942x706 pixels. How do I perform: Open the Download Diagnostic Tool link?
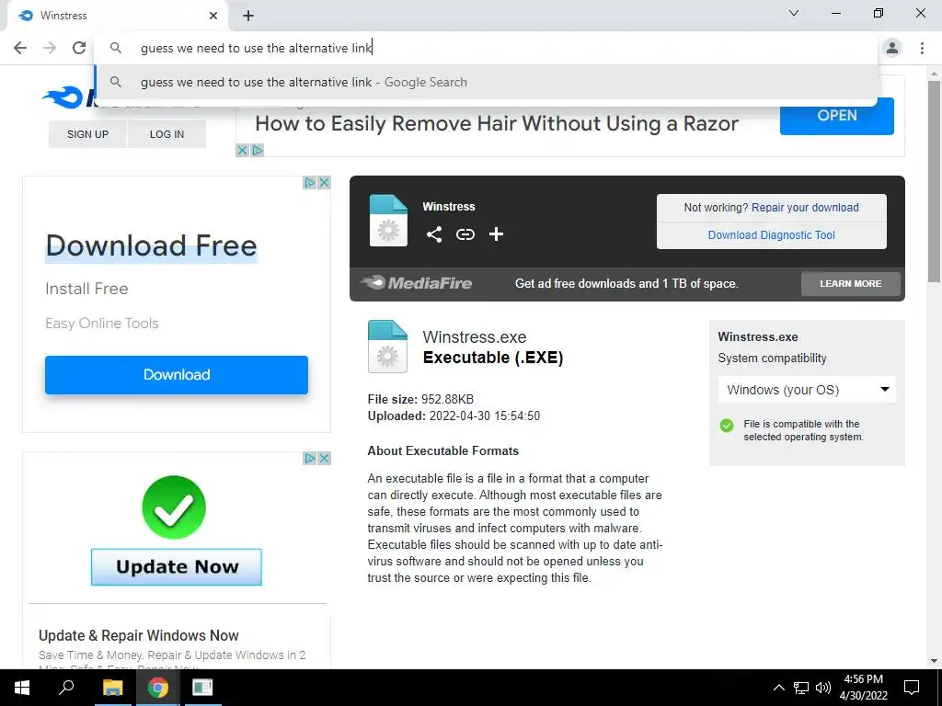[772, 235]
